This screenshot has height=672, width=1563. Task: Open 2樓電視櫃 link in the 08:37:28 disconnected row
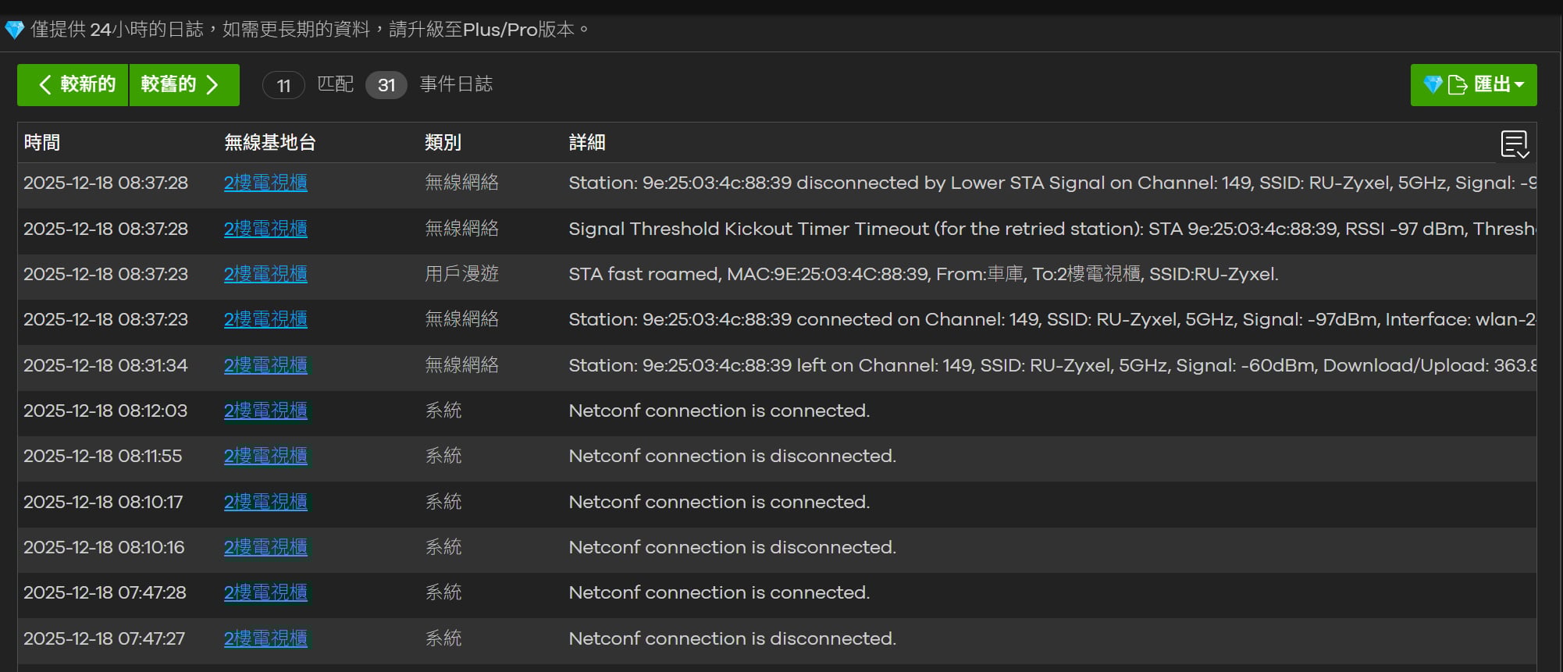[x=265, y=183]
